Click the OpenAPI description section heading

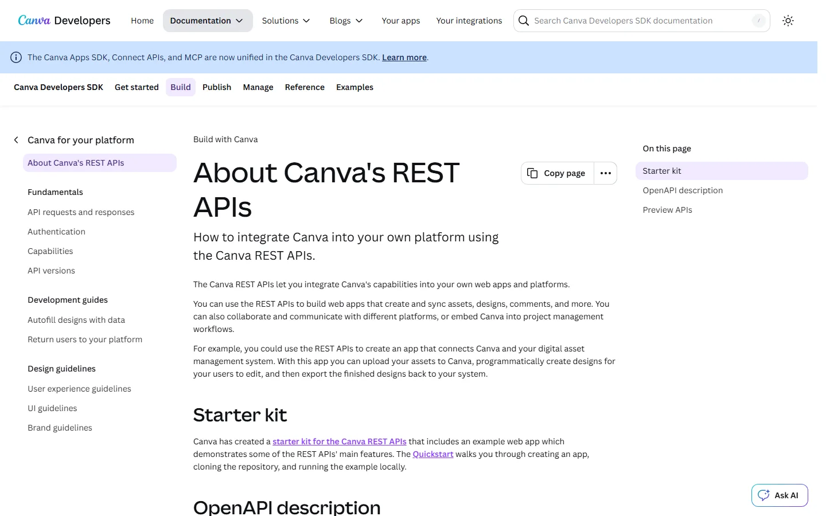[287, 507]
